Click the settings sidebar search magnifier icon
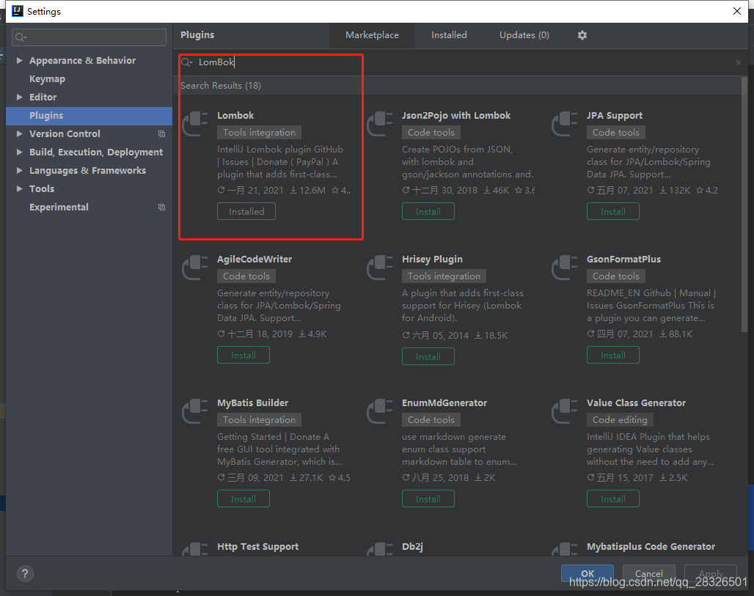 click(x=21, y=37)
